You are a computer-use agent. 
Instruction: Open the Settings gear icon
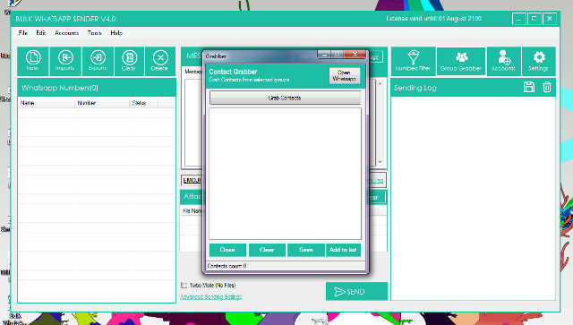539,61
